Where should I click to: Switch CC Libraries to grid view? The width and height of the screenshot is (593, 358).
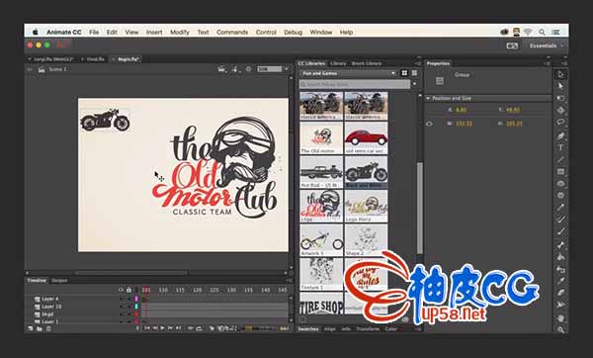pyautogui.click(x=404, y=73)
